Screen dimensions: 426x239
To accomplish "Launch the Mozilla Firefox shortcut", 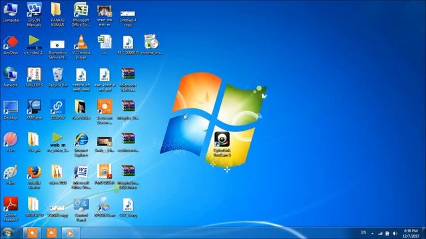I will pyautogui.click(x=34, y=177).
